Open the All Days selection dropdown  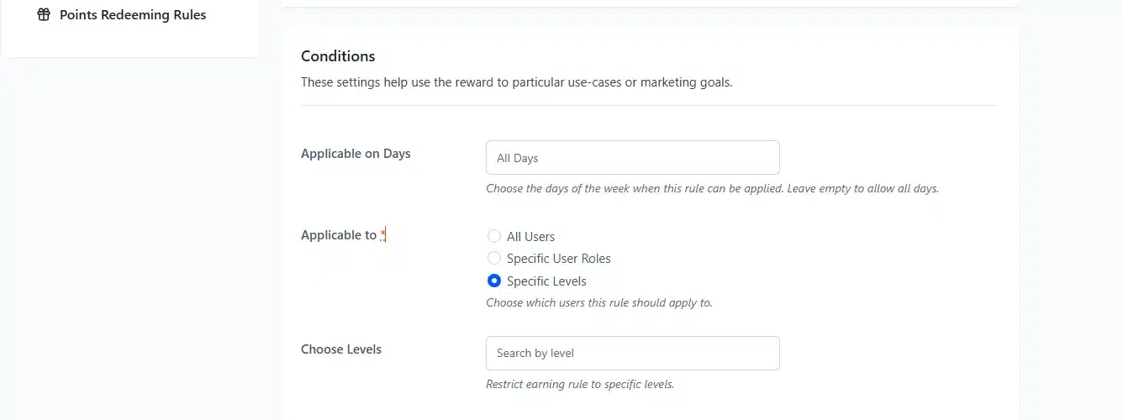(x=632, y=158)
